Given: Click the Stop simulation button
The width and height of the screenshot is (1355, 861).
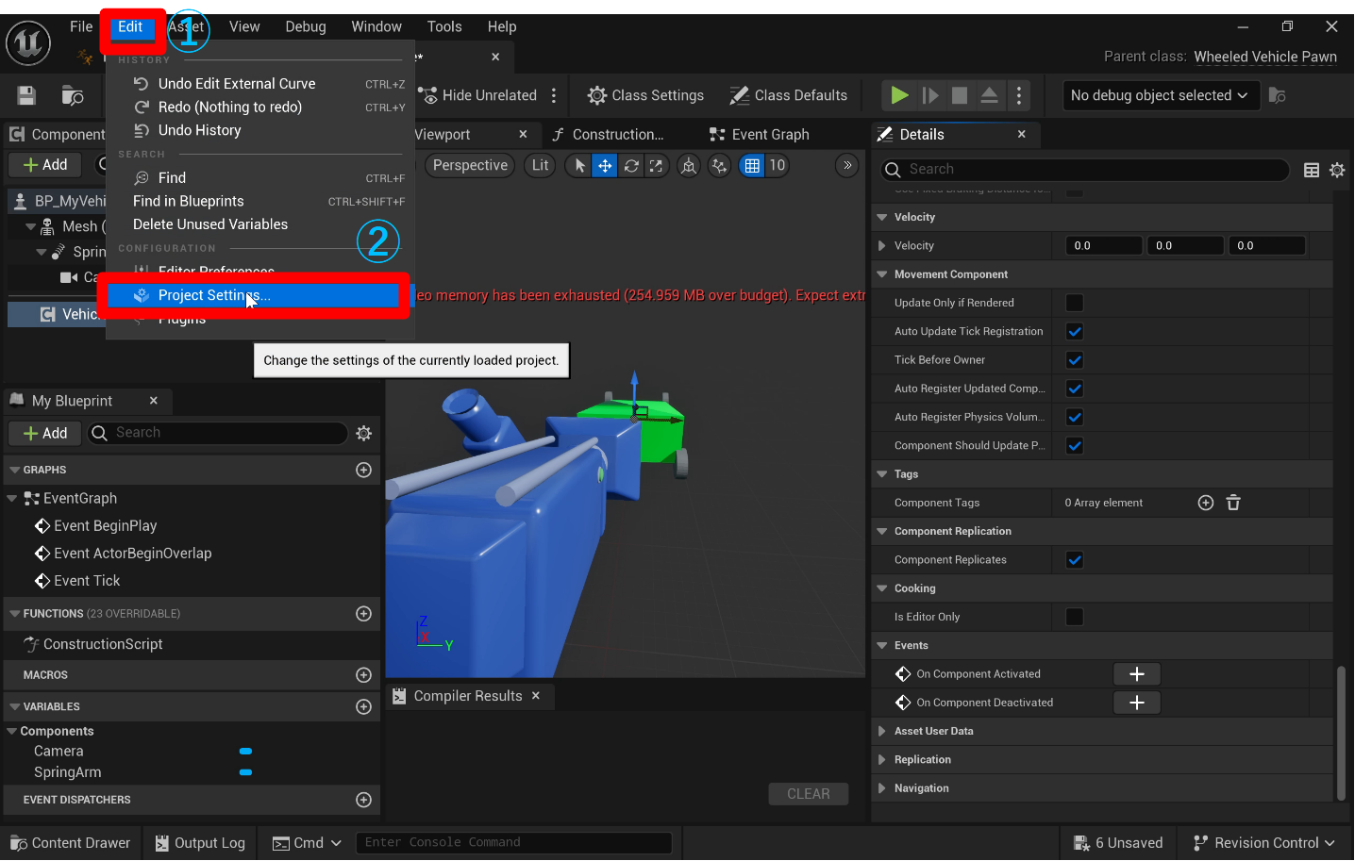Looking at the screenshot, I should click(960, 95).
